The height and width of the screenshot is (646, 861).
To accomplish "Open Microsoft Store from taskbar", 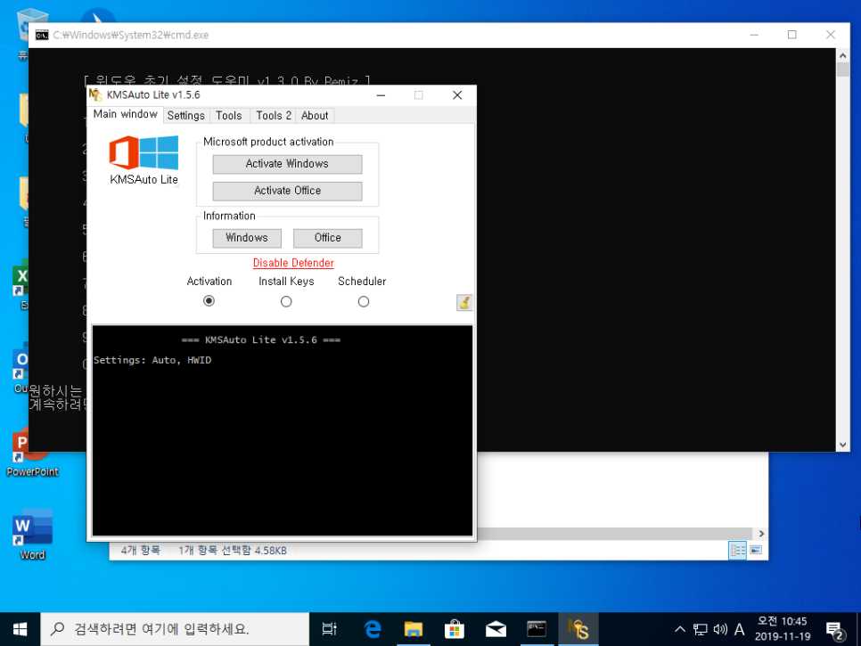I will coord(455,630).
